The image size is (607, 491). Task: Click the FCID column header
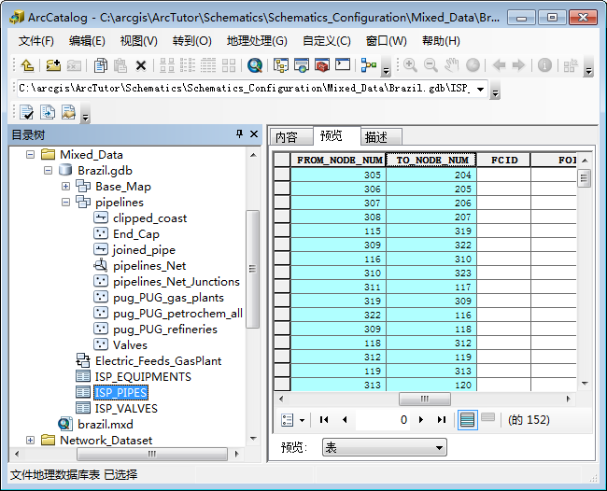(x=503, y=160)
